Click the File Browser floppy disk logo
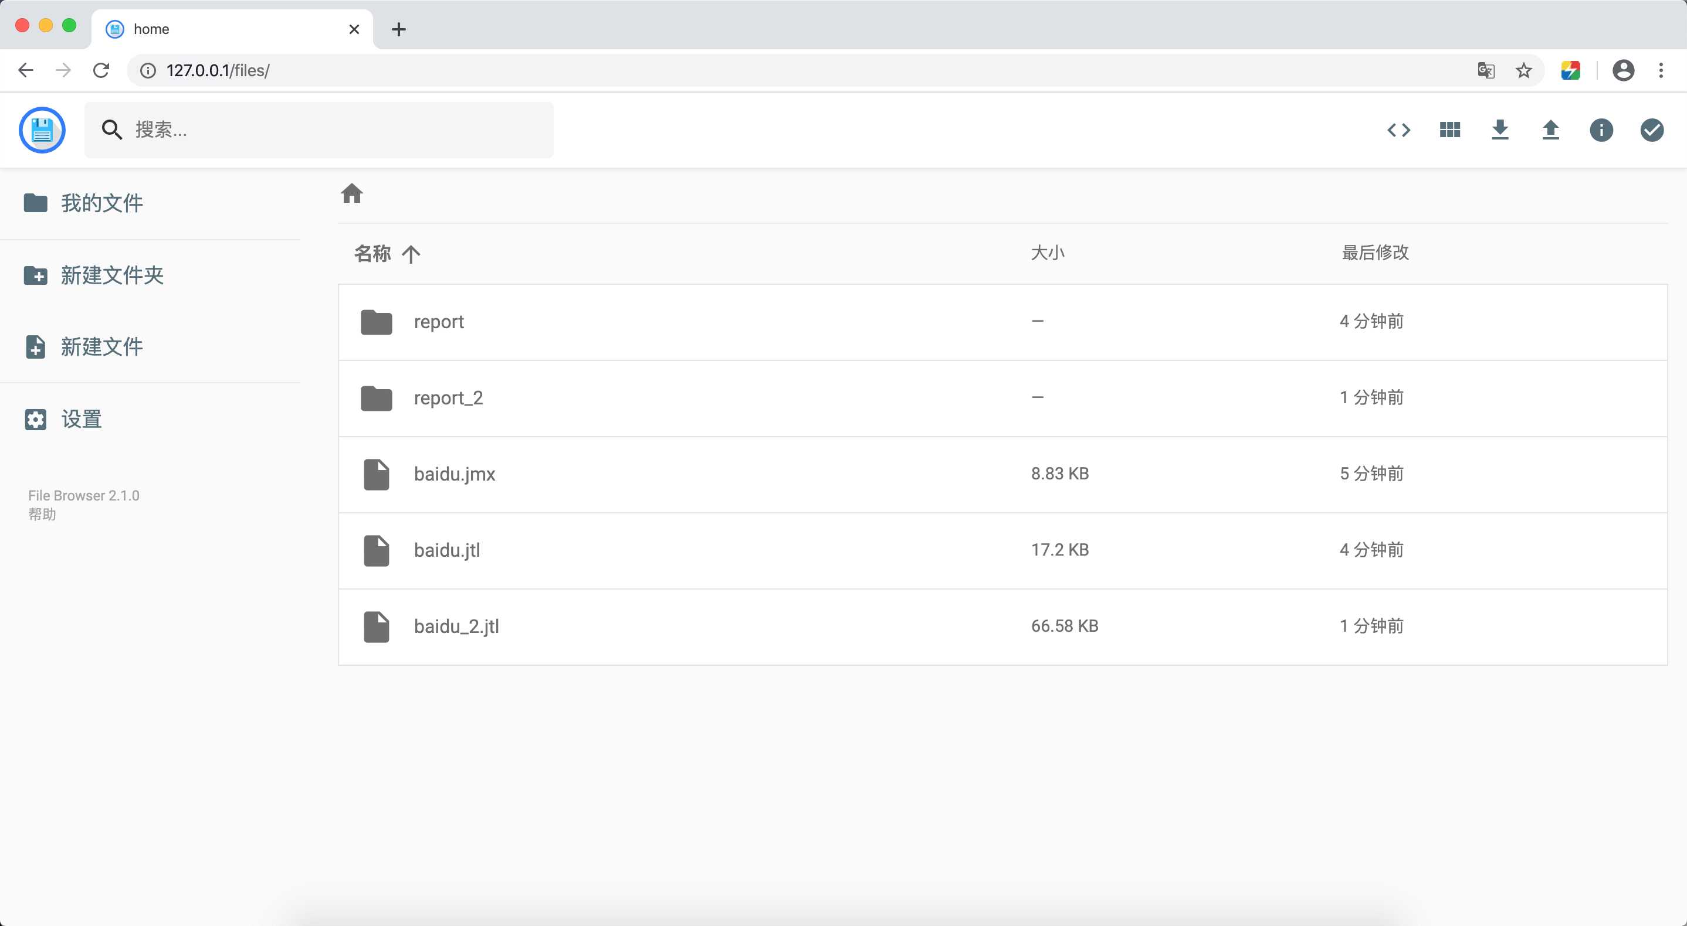 [42, 130]
